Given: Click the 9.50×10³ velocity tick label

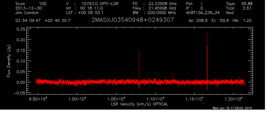Looking at the screenshot, I should 38,99.
